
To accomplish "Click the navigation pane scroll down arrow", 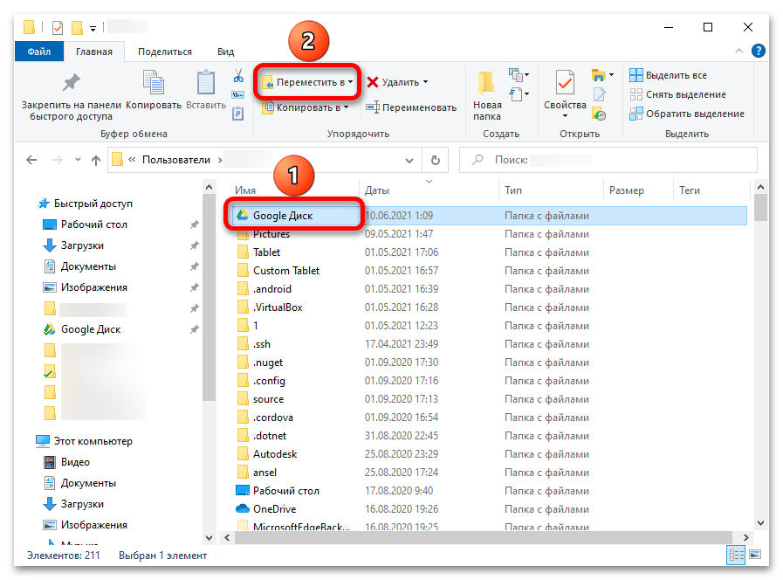I will [x=209, y=537].
